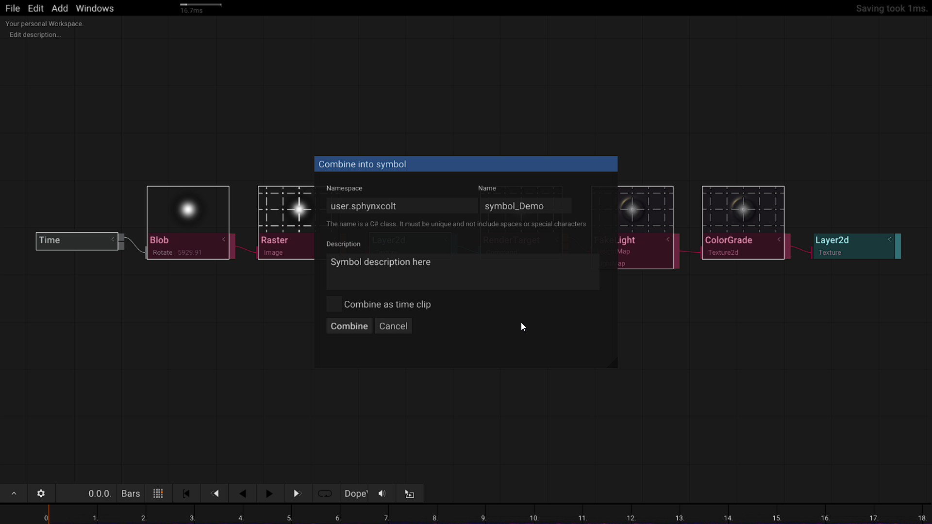Cancel the Combine into symbol dialog
Screen dimensions: 932x524
point(393,326)
